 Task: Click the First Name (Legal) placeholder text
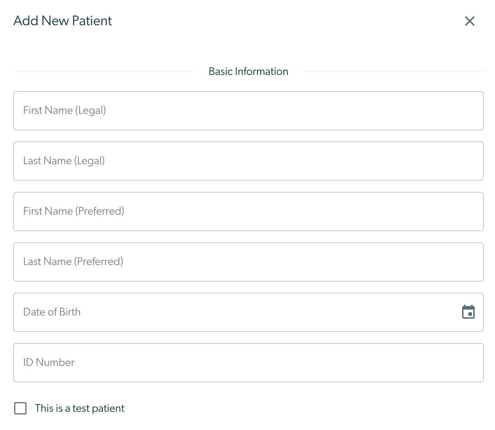[64, 110]
